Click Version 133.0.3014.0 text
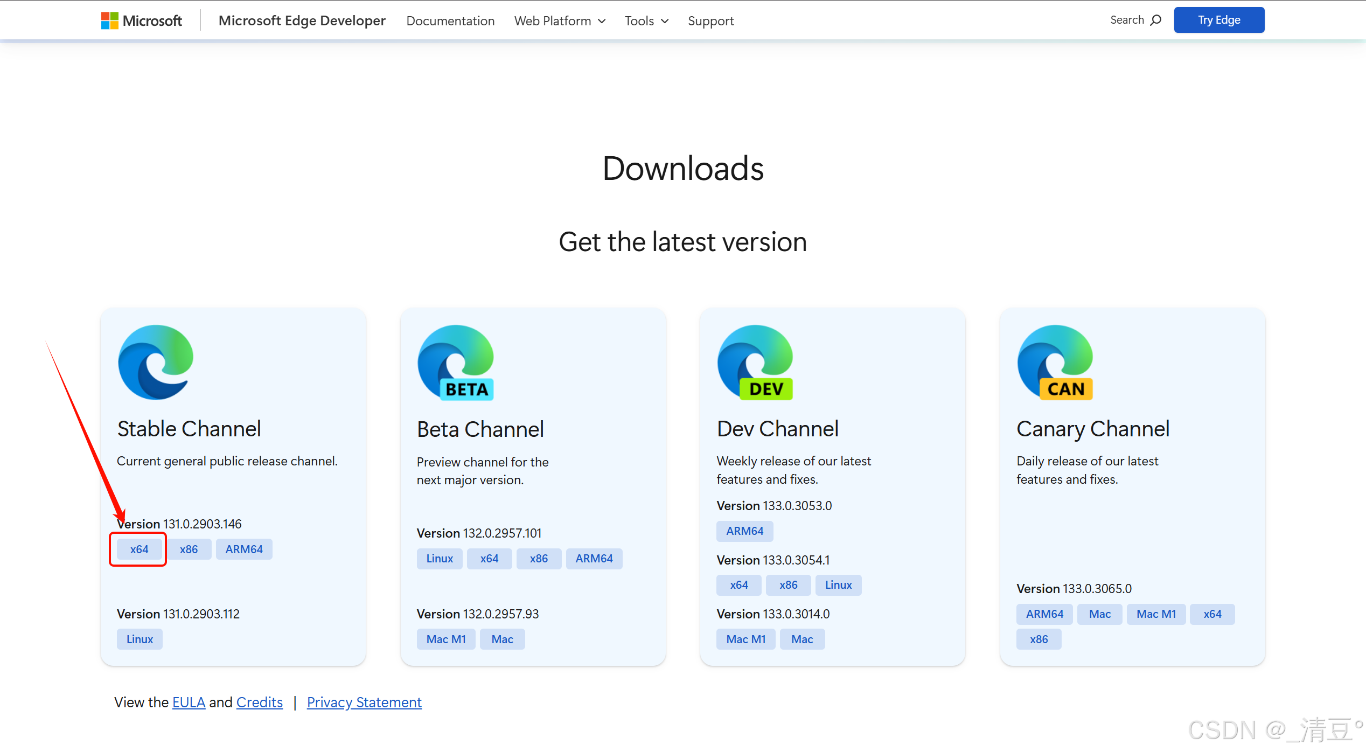The height and width of the screenshot is (752, 1366). click(x=773, y=614)
